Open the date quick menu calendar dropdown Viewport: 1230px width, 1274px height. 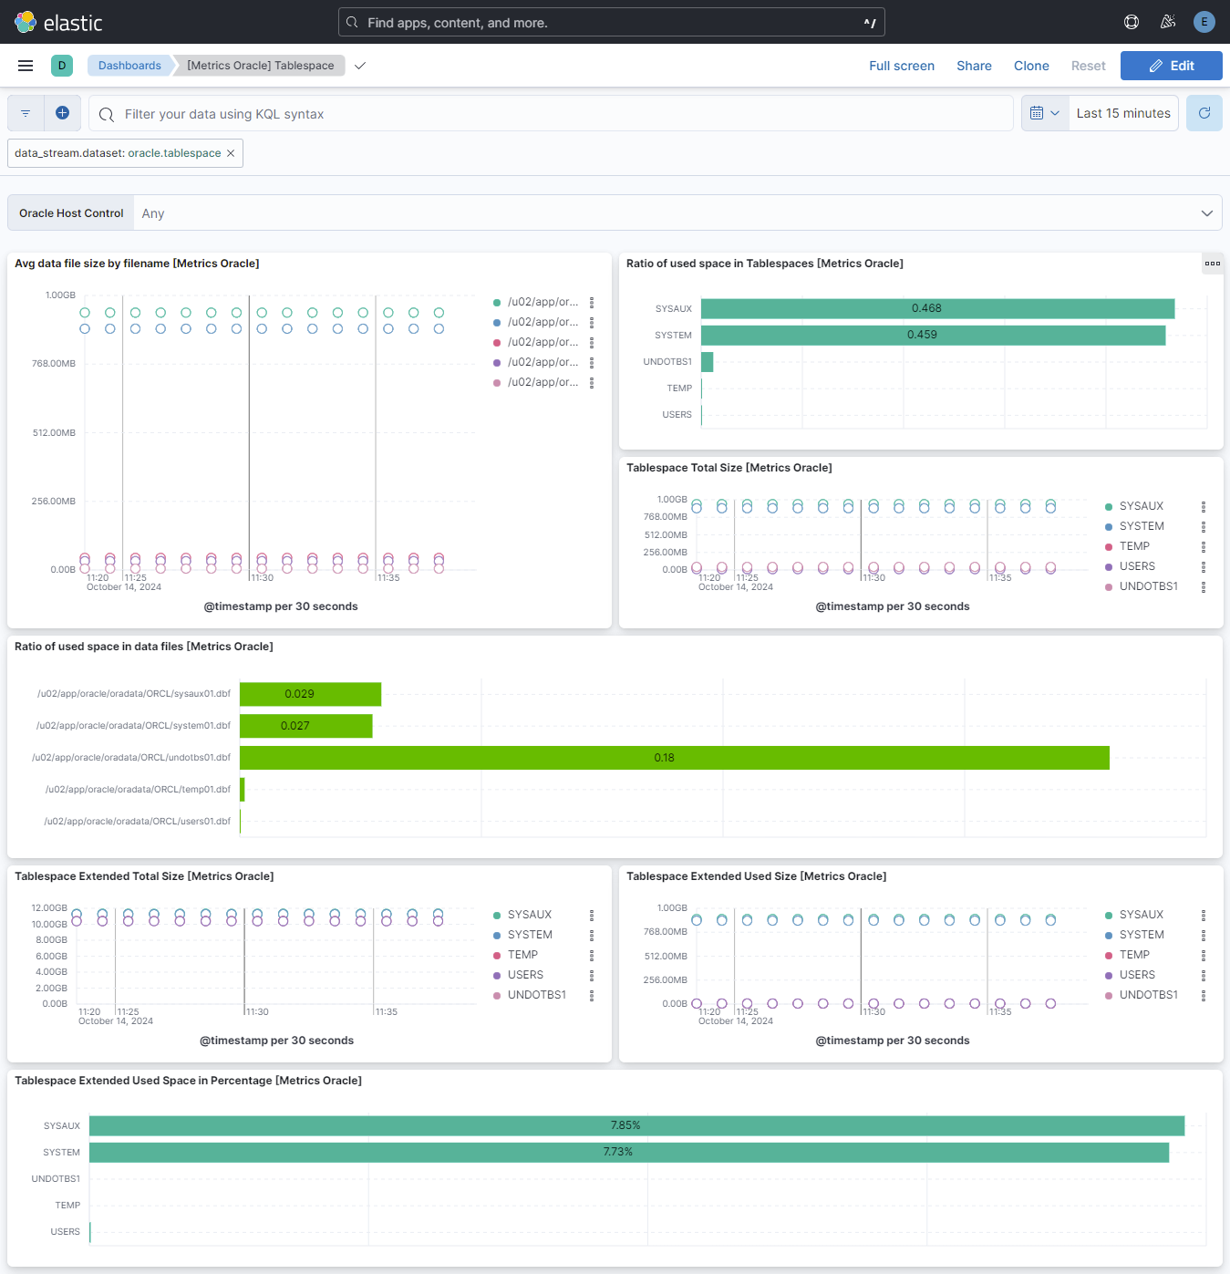coord(1044,113)
